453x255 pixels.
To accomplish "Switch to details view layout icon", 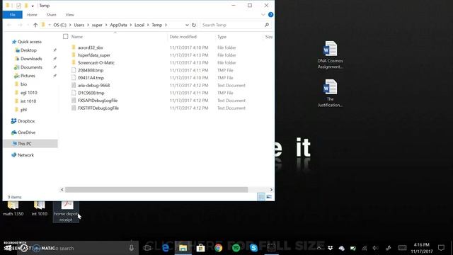I will tap(261, 197).
